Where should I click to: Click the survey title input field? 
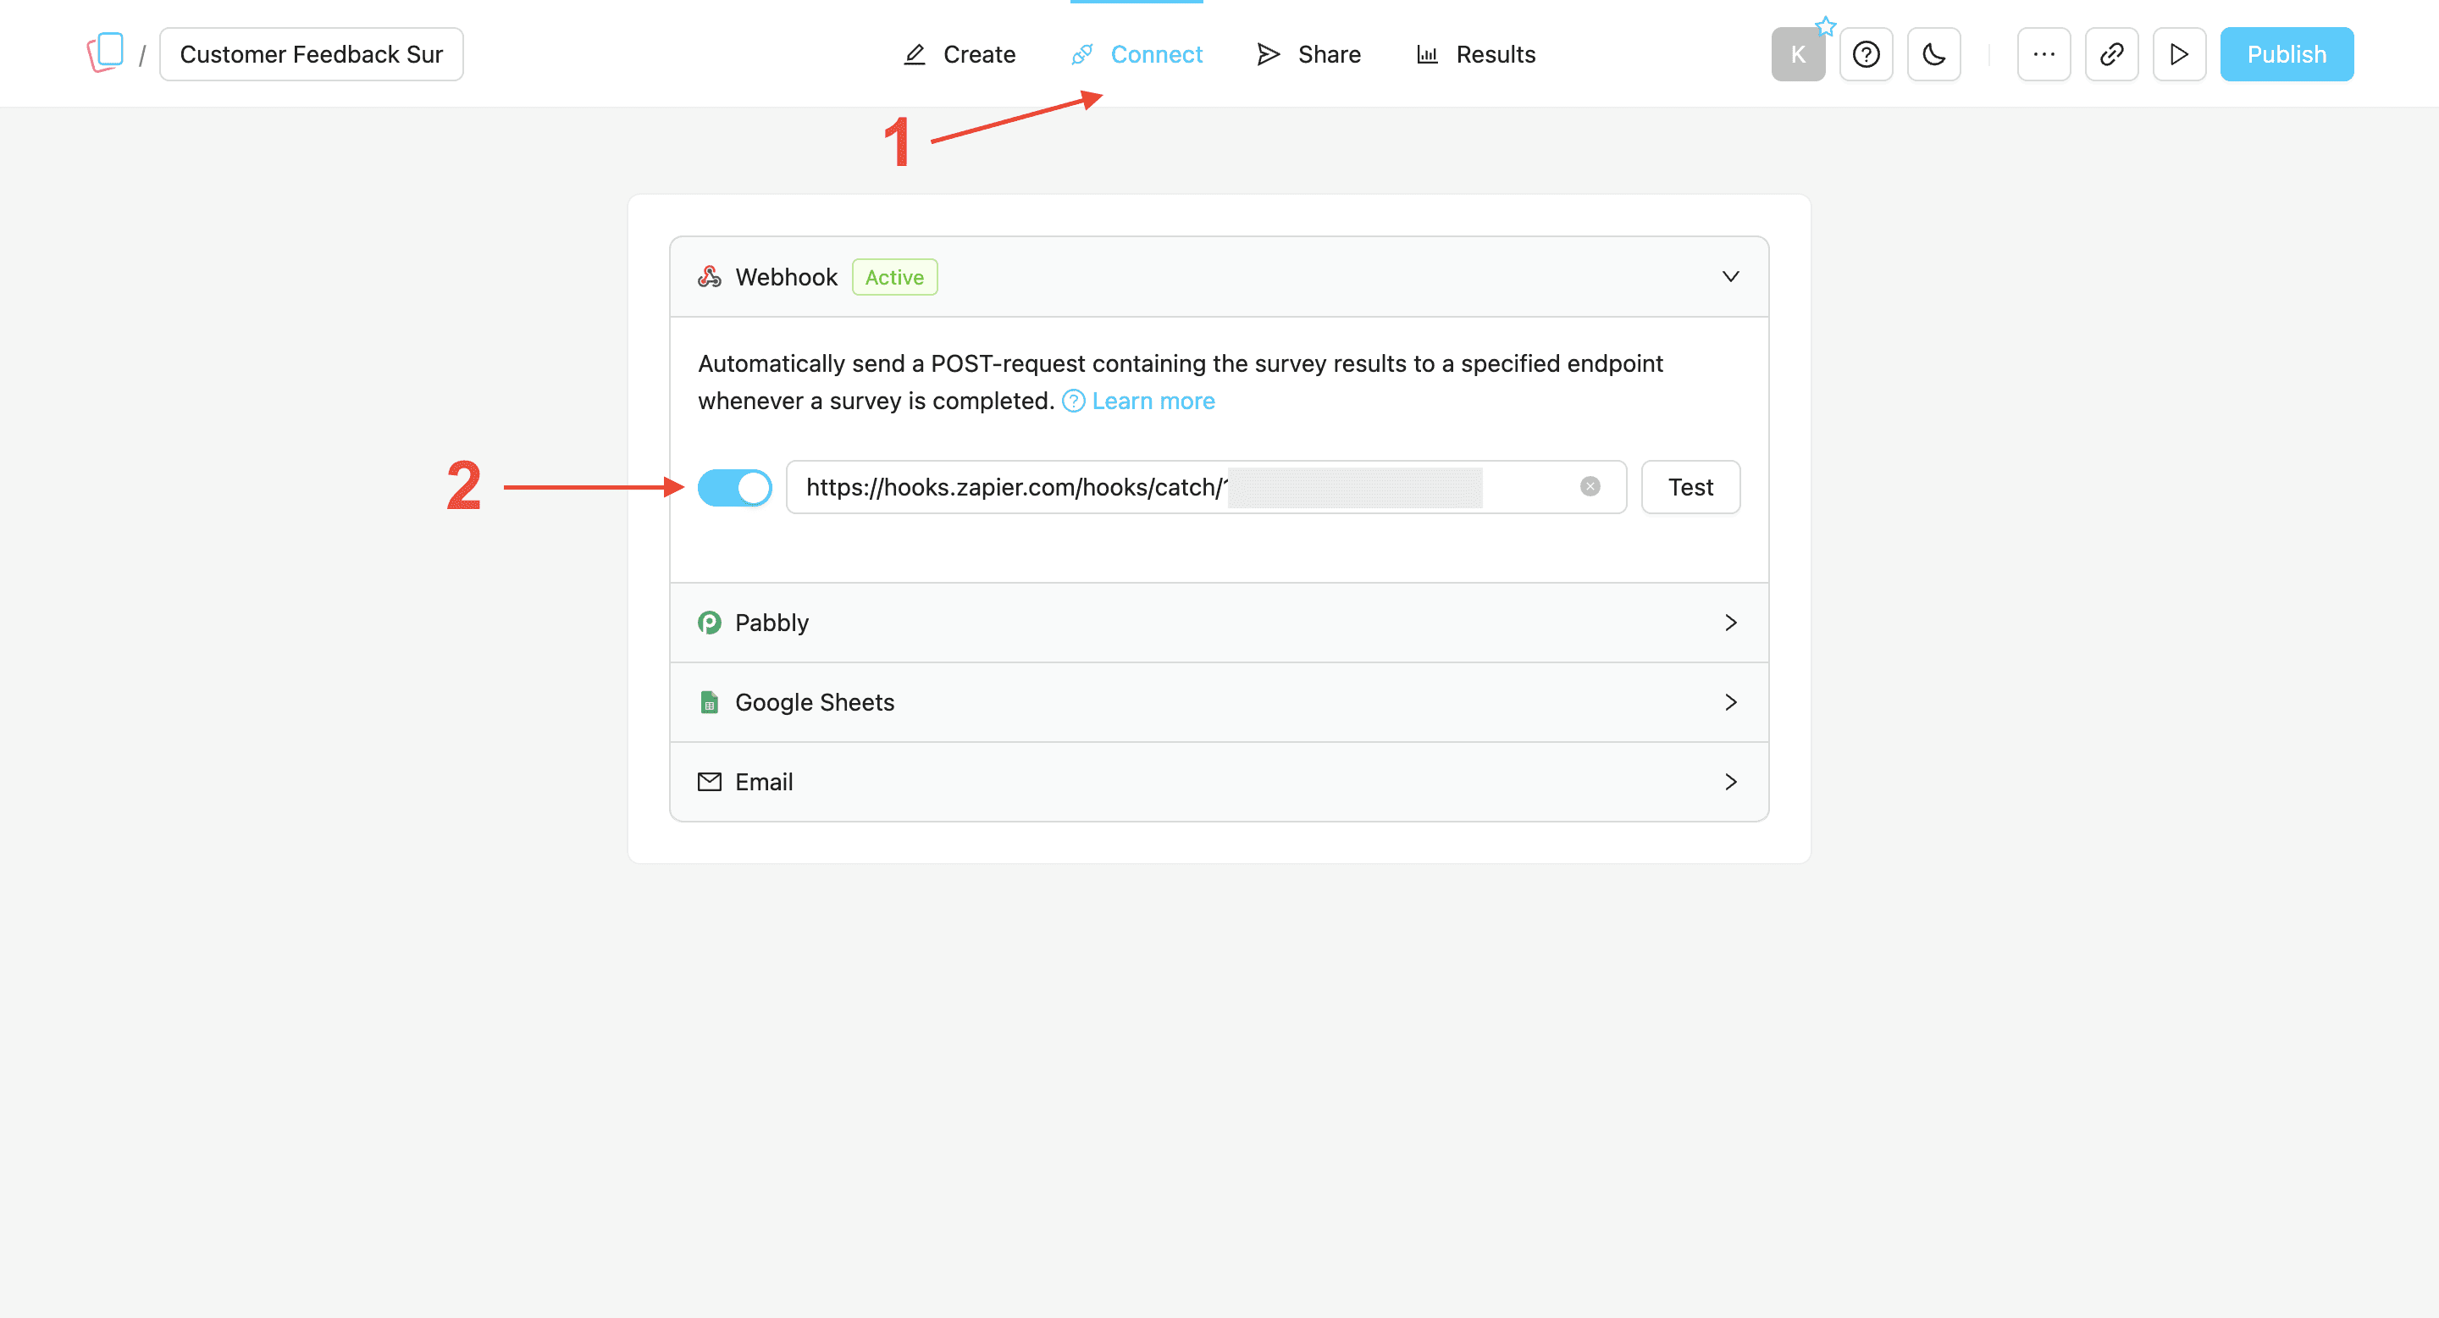311,54
